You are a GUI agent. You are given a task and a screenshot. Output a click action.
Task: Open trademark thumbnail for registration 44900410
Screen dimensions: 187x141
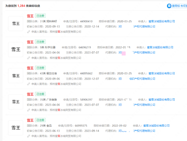16,24
